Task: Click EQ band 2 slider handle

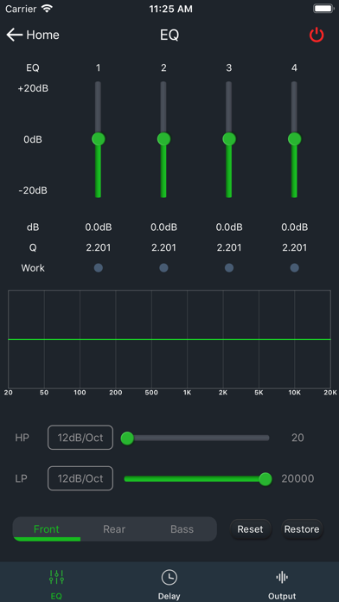Action: [164, 139]
